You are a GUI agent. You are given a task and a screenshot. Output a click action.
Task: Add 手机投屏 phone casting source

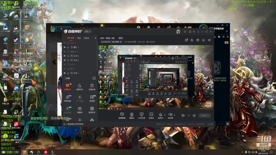click(141, 116)
